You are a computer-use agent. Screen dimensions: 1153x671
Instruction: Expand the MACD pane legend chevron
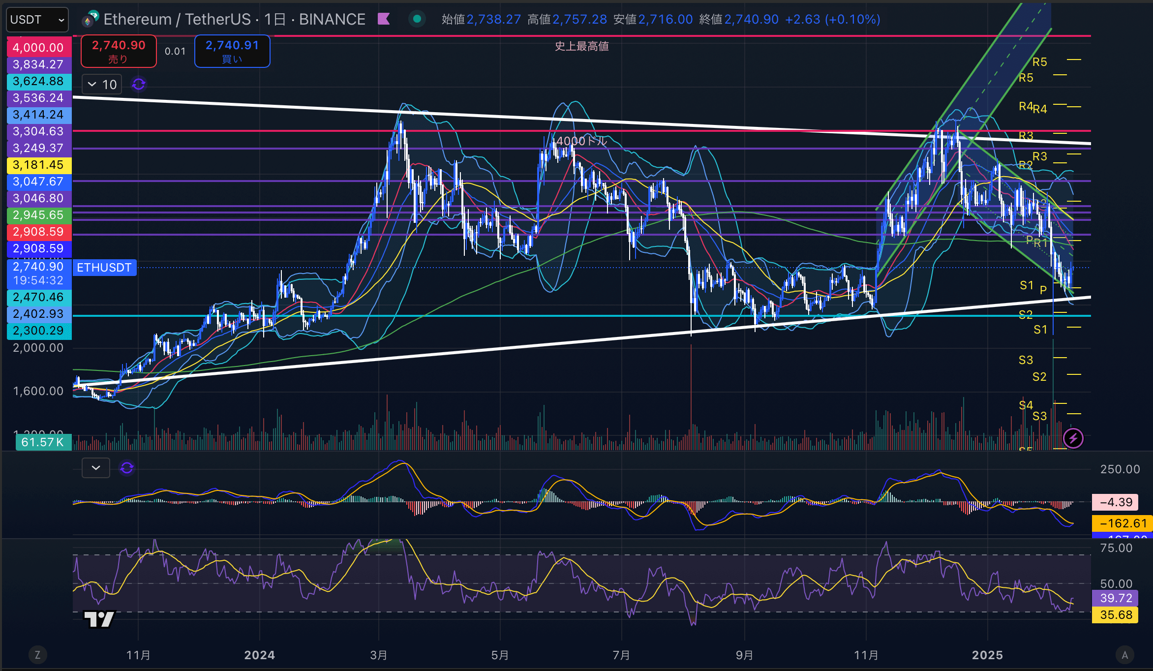click(x=96, y=468)
